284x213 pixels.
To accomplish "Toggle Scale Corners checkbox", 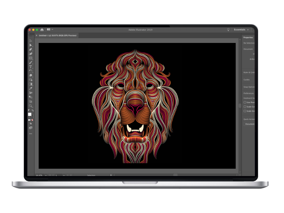I will click(245, 107).
